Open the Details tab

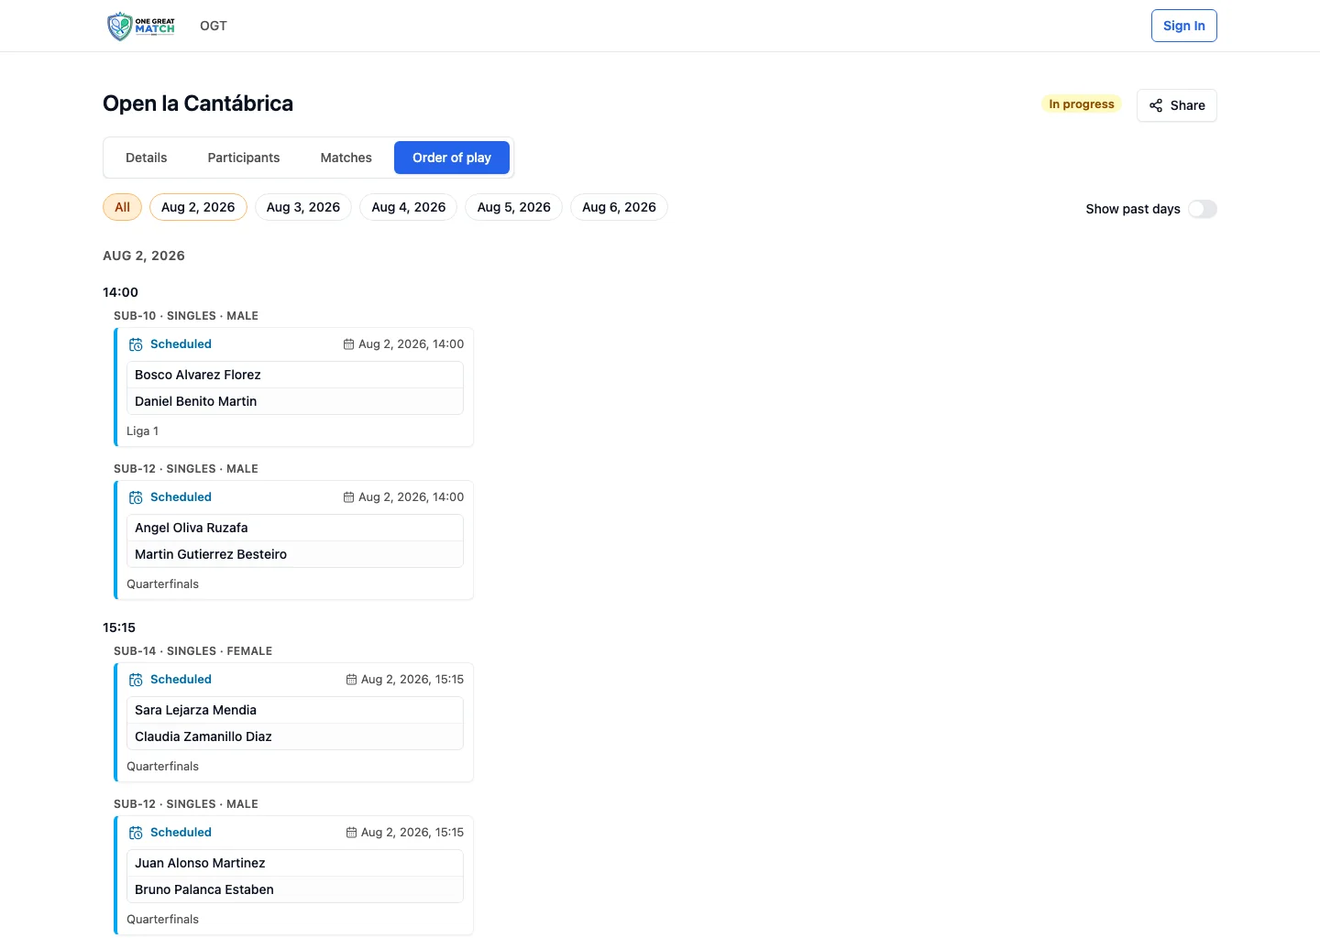[x=147, y=158]
